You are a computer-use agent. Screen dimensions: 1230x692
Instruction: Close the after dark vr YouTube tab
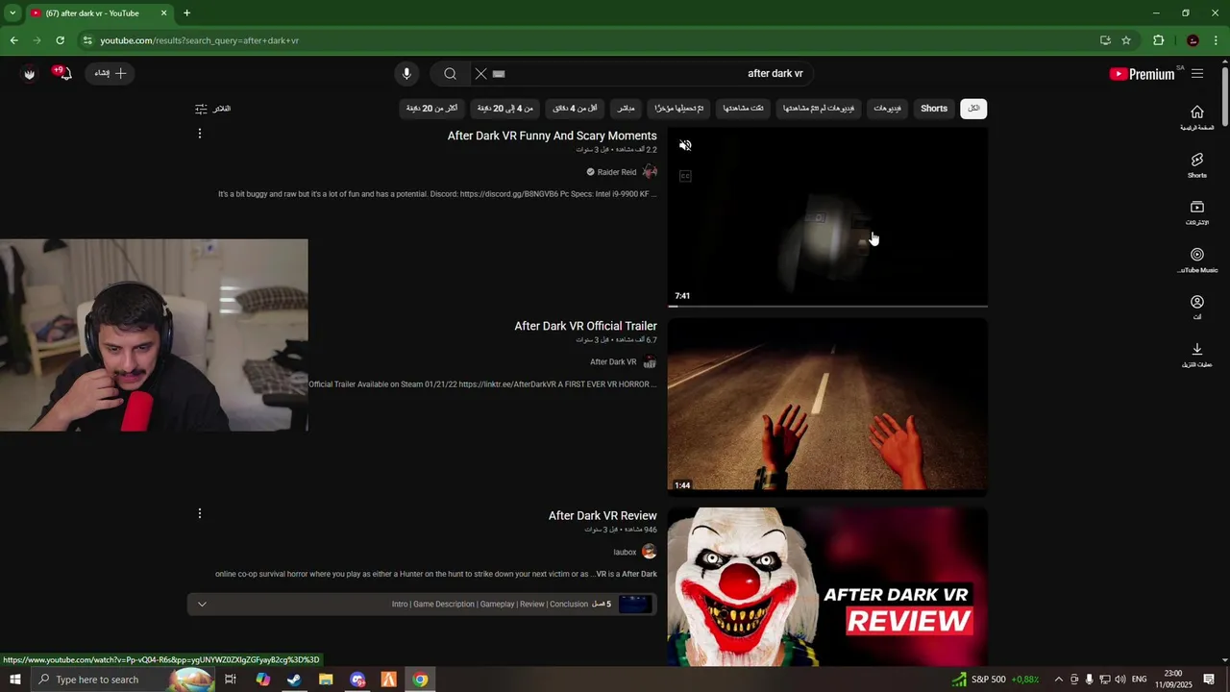tap(163, 13)
